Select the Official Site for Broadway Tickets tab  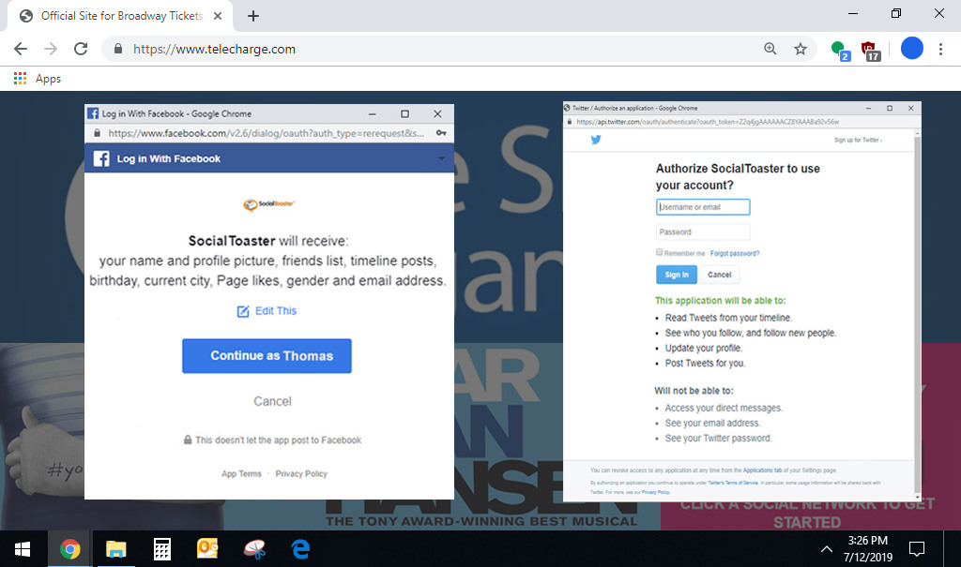pos(121,17)
